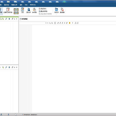
Task: Open the MAXDictio ribbon tab
Action: click(x=33, y=5)
